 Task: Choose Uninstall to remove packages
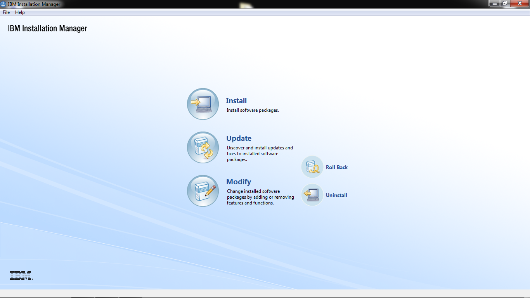(336, 195)
